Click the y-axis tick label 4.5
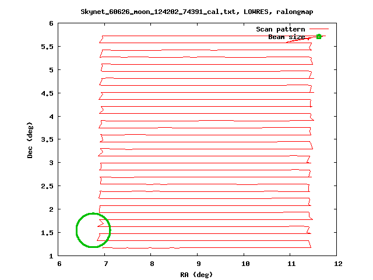The width and height of the screenshot is (373, 280). click(47, 93)
